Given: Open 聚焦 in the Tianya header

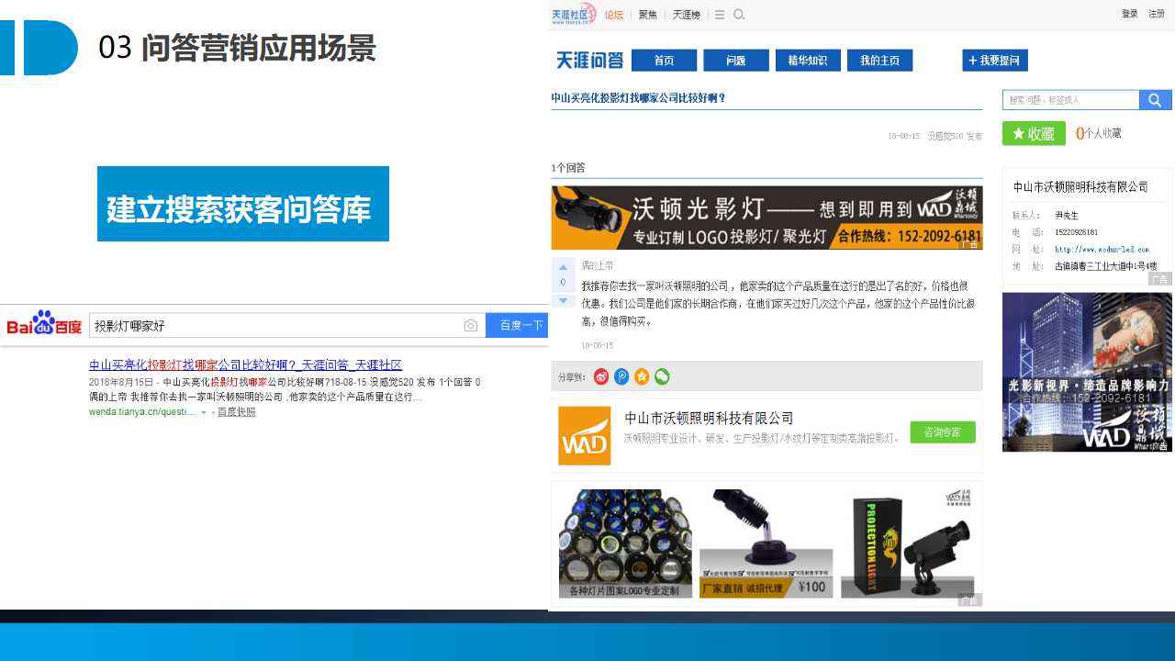Looking at the screenshot, I should pyautogui.click(x=648, y=15).
